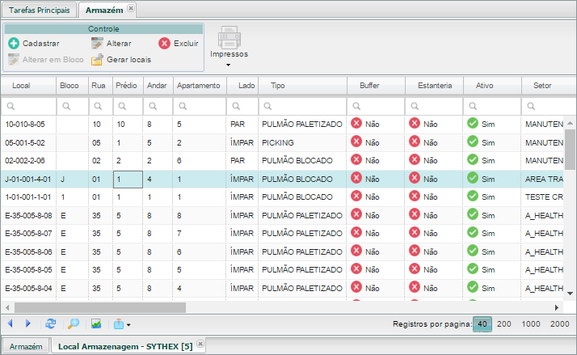The height and width of the screenshot is (355, 577).
Task: Click the red Excluir delete icon
Action: coord(164,44)
